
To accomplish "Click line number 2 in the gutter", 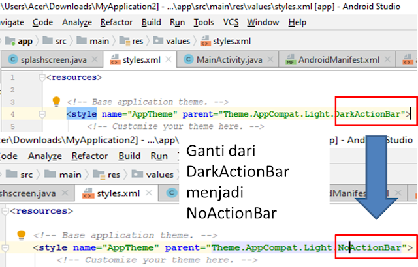I will (12, 90).
